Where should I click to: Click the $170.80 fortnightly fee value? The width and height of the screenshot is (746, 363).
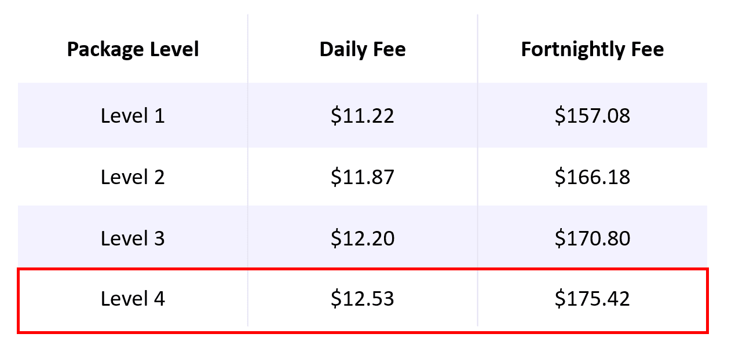tap(592, 238)
